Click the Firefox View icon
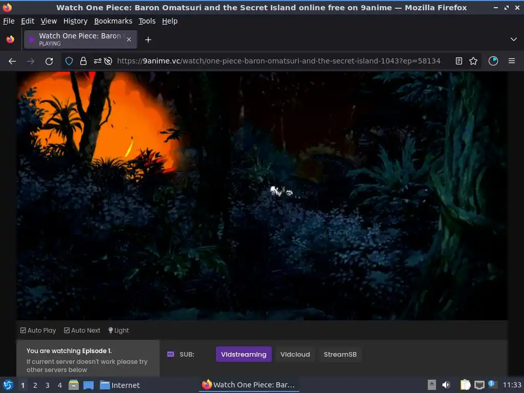Screen dimensions: 524x393 10,39
